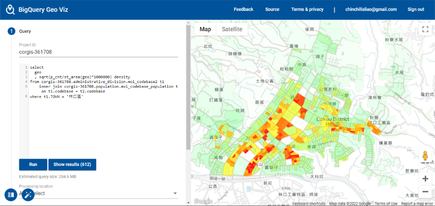Screen dimensions: 435x206
Task: Select the Map view tab
Action: (x=205, y=29)
